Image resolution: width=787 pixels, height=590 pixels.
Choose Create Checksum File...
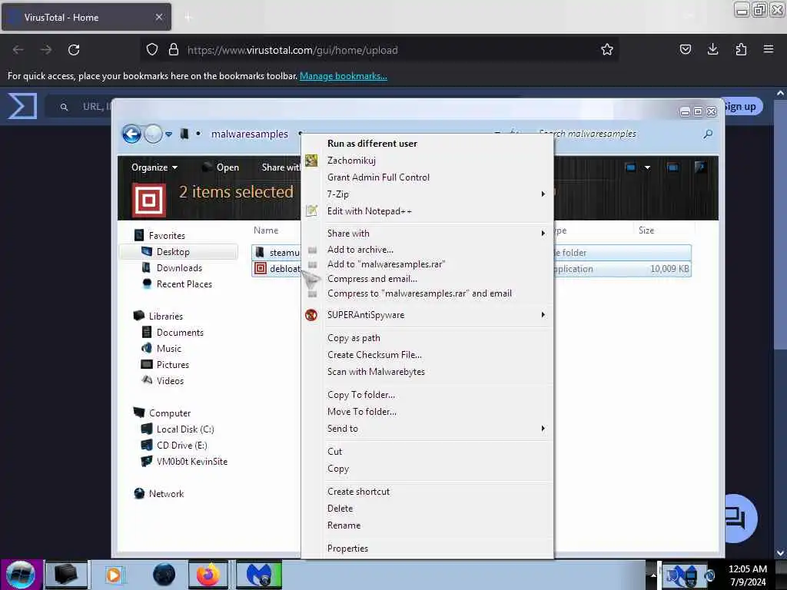374,355
